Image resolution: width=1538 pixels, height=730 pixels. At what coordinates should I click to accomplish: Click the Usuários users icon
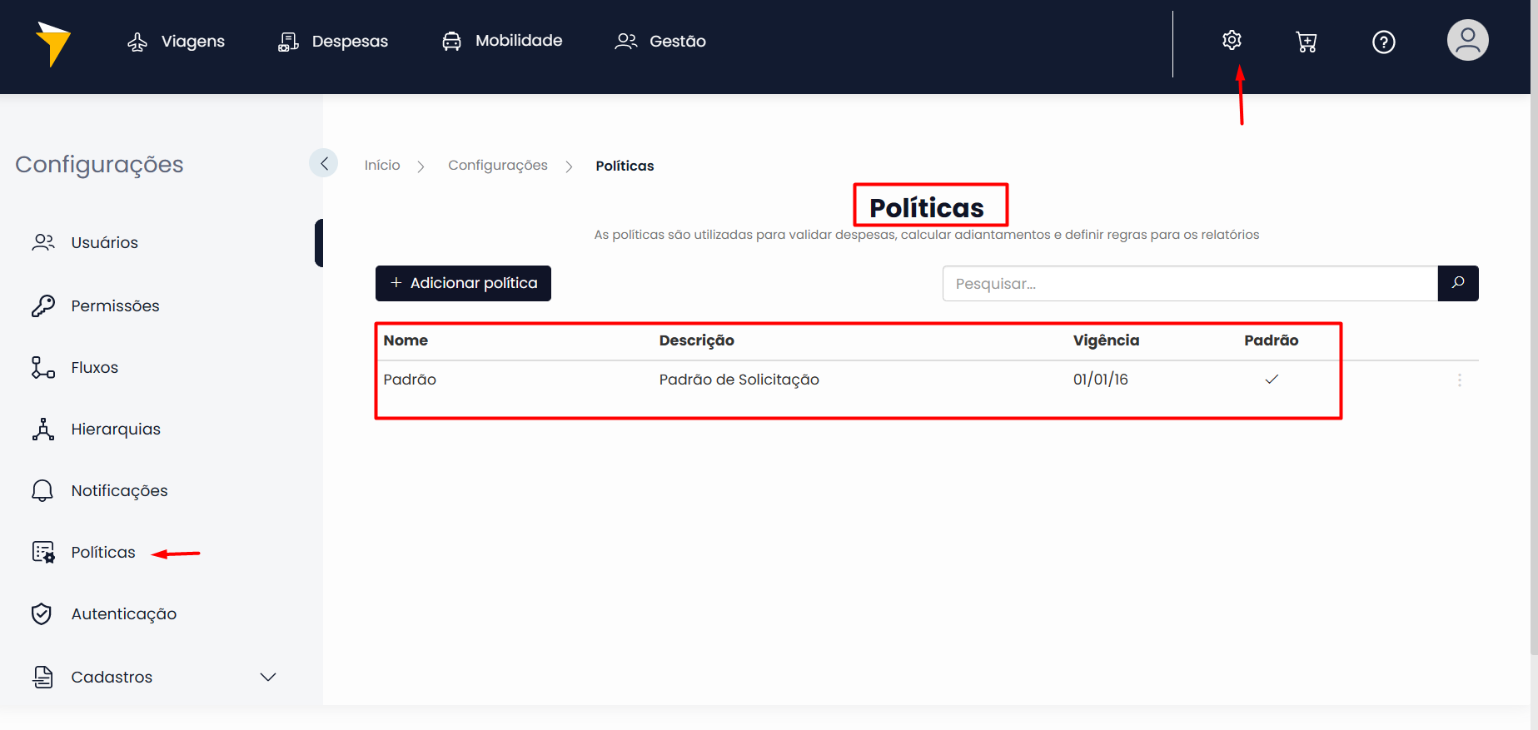tap(43, 242)
